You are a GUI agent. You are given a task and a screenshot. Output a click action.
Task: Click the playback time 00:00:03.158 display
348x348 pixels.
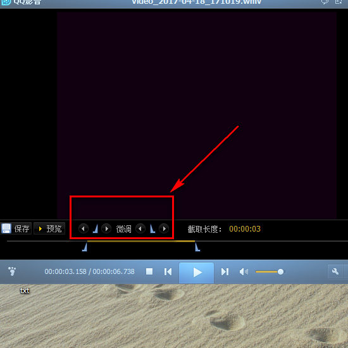click(x=65, y=271)
